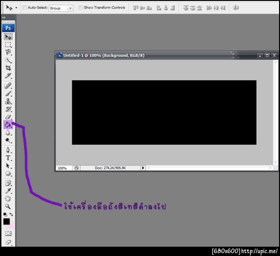Image resolution: width=280 pixels, height=256 pixels.
Task: Click the Ps logo atop the toolbox
Action: pyautogui.click(x=8, y=28)
